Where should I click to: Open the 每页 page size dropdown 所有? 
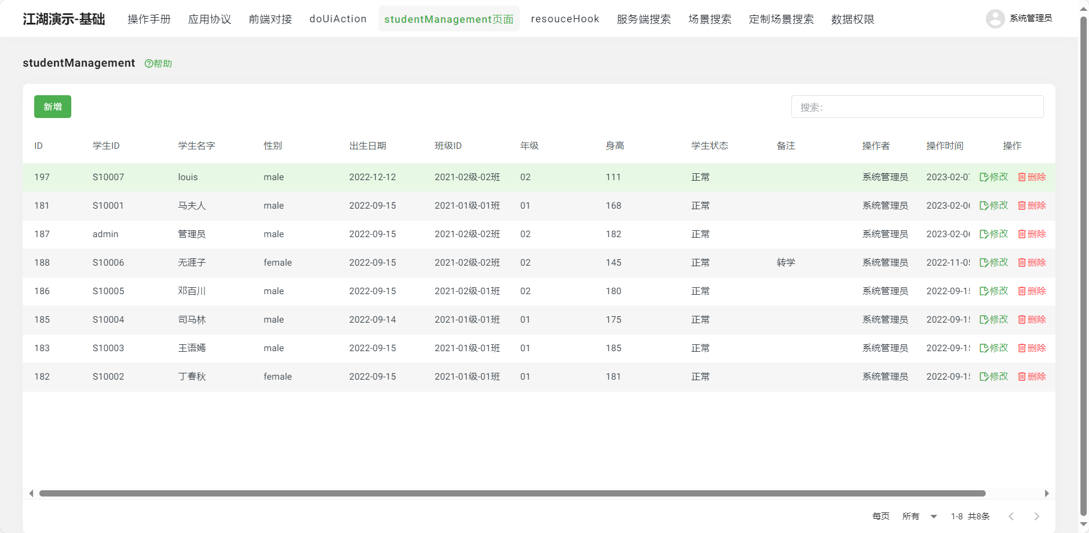click(919, 516)
